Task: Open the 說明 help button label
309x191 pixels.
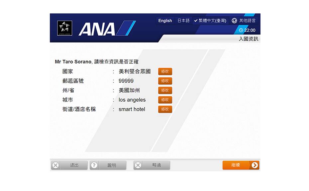Action: 112,165
